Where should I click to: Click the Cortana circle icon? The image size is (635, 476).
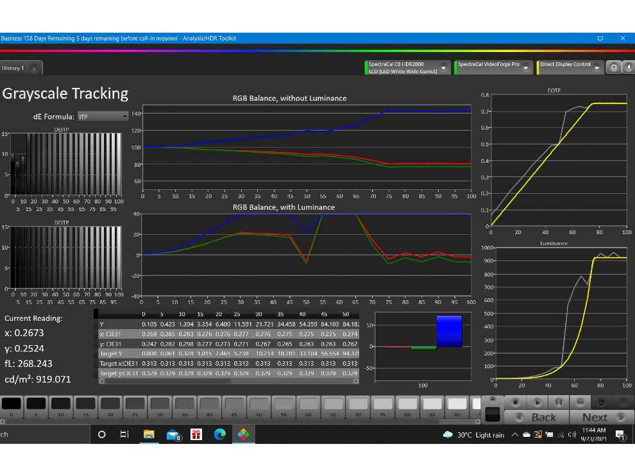(101, 434)
